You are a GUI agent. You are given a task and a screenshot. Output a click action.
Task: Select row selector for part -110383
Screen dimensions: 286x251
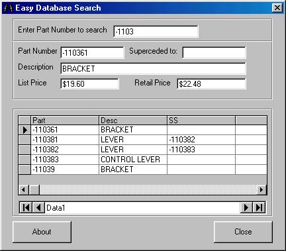[x=24, y=160]
